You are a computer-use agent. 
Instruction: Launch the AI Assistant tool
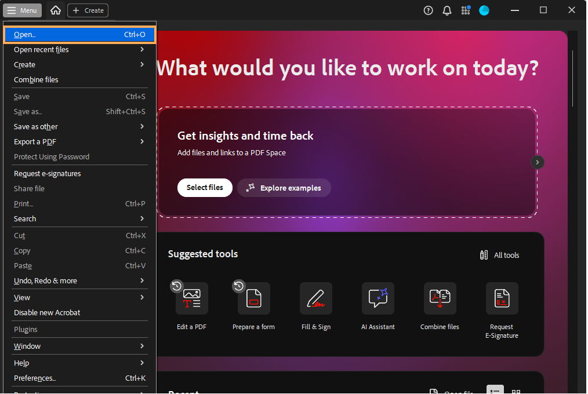pos(378,299)
